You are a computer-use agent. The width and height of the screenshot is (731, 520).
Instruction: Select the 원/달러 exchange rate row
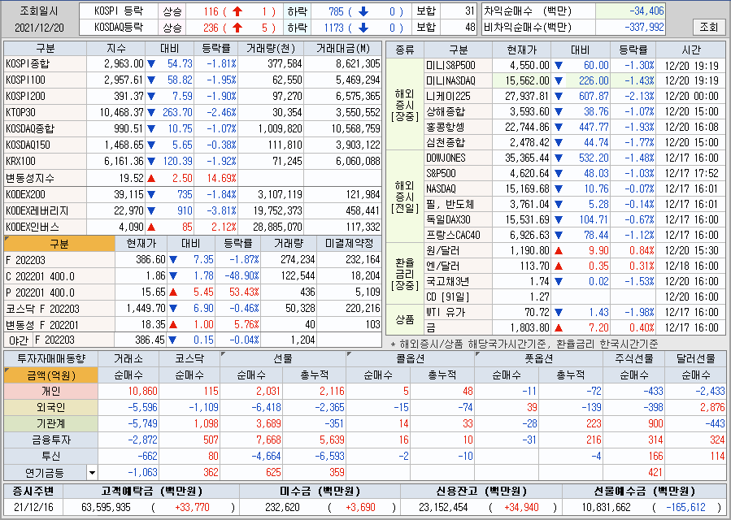pyautogui.click(x=575, y=251)
